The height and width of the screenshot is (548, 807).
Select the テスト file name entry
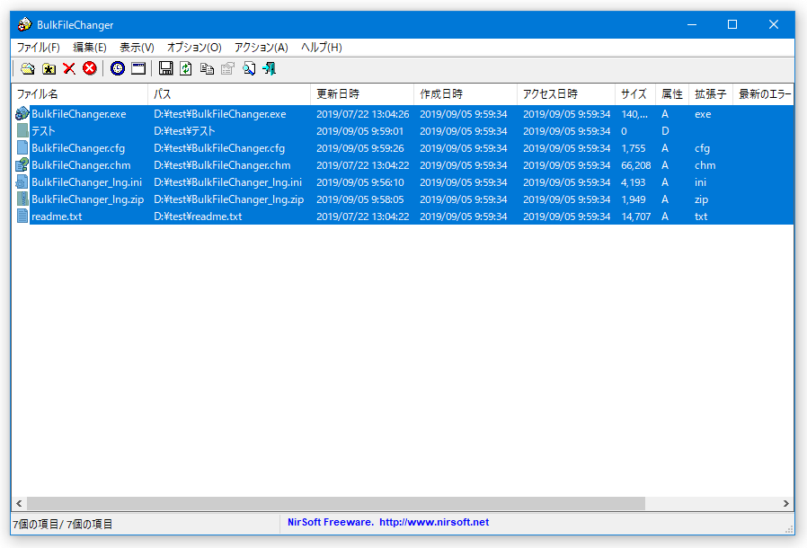pyautogui.click(x=43, y=130)
